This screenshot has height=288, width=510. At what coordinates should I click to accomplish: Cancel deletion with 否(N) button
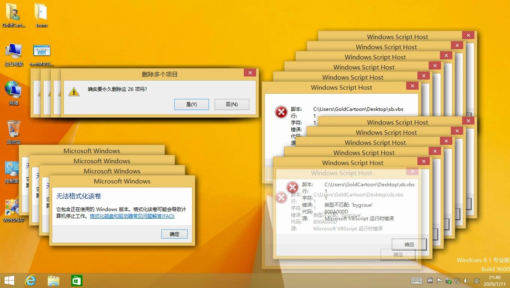point(232,104)
